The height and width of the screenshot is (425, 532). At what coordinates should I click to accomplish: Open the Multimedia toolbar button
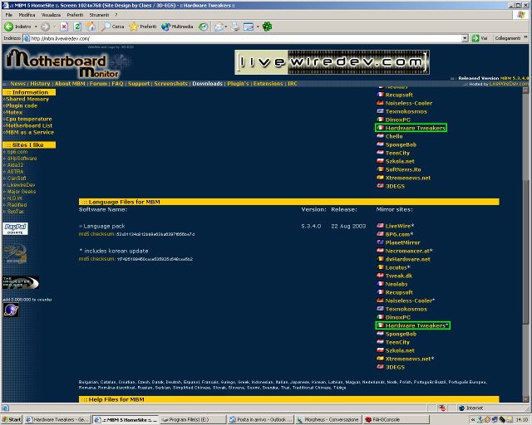(x=177, y=27)
